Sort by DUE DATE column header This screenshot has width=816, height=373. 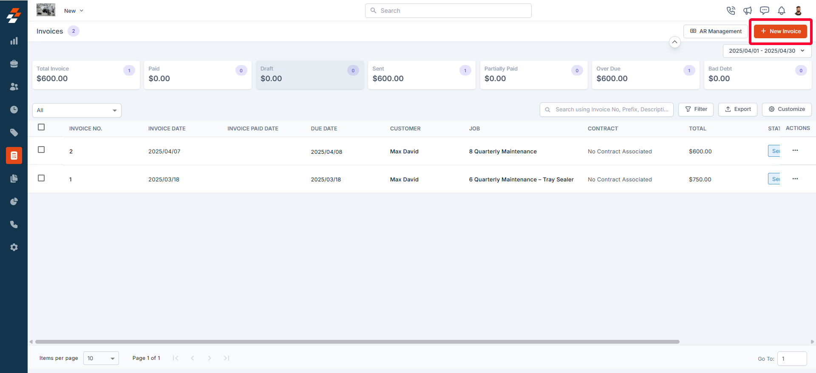click(x=324, y=128)
